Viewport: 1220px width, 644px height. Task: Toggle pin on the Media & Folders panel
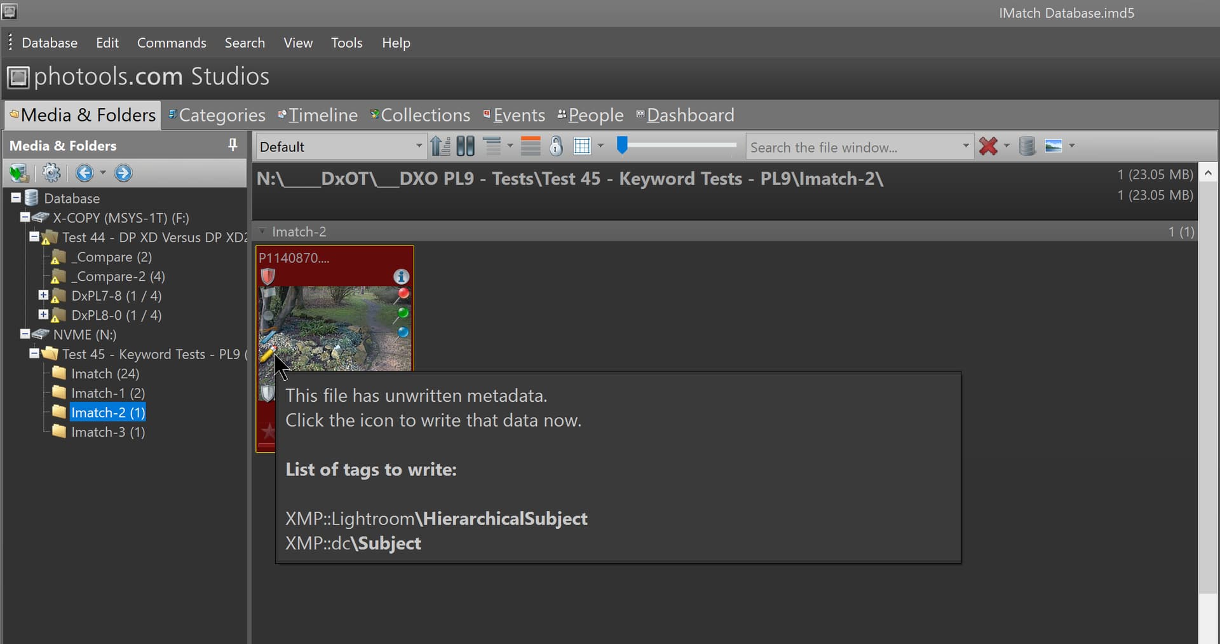(x=233, y=146)
